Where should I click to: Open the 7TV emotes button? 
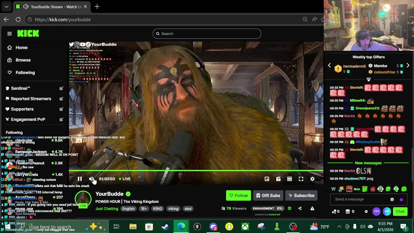[x=376, y=212]
